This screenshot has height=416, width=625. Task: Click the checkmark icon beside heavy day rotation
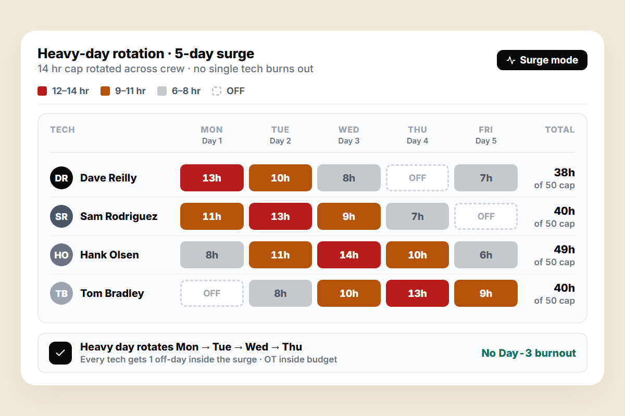click(x=60, y=353)
